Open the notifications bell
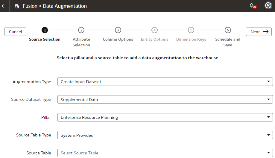The image size is (275, 158). [252, 6]
